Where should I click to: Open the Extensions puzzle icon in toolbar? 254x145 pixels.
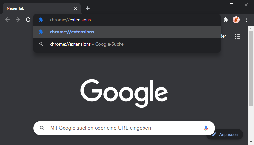[x=225, y=20]
